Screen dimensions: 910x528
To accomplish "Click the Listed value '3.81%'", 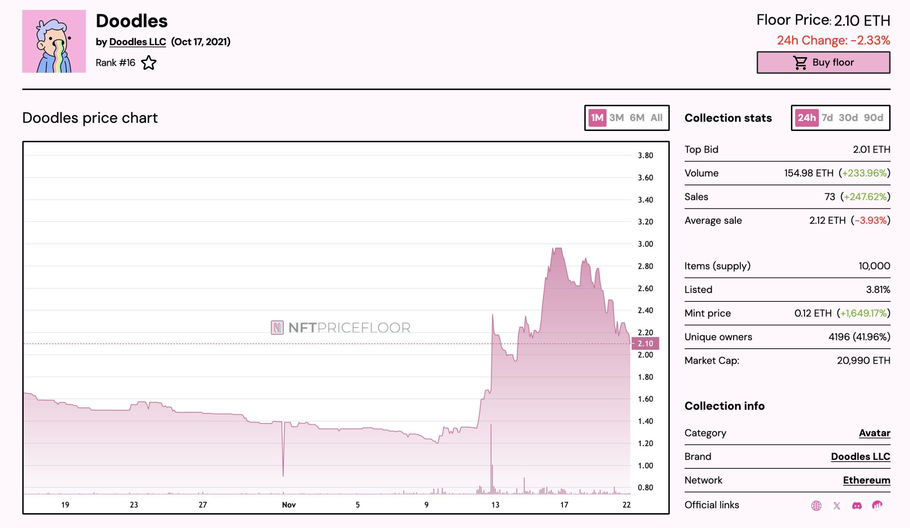I will [x=878, y=290].
